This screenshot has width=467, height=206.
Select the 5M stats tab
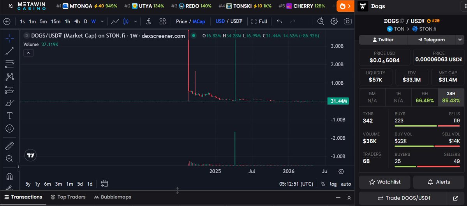372,97
